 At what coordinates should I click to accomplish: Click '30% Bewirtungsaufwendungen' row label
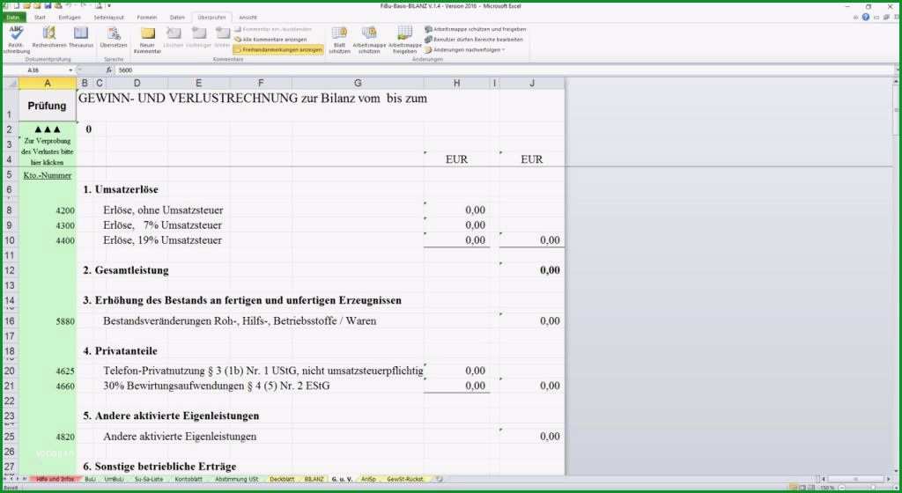click(217, 386)
